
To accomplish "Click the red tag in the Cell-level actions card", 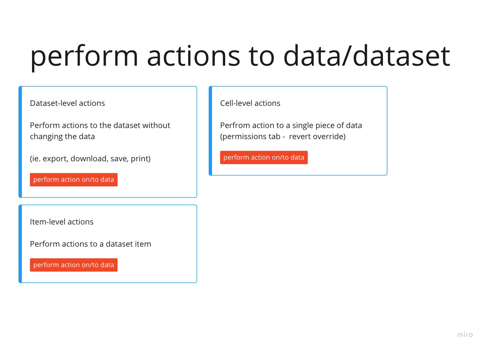I will 264,158.
